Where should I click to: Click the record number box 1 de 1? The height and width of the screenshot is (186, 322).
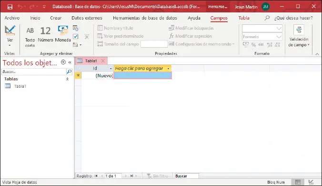tap(113, 176)
